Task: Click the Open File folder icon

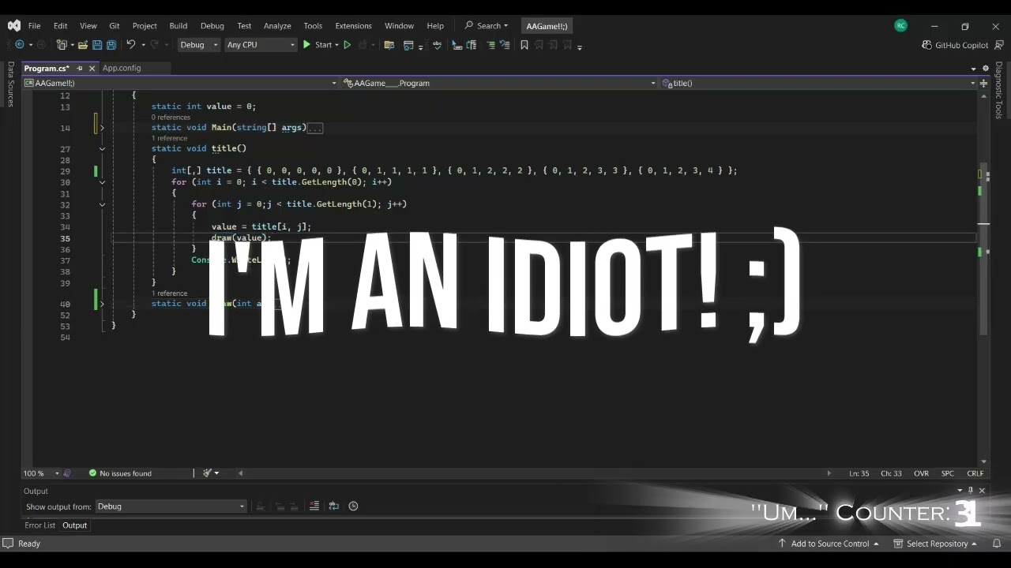Action: coord(82,45)
